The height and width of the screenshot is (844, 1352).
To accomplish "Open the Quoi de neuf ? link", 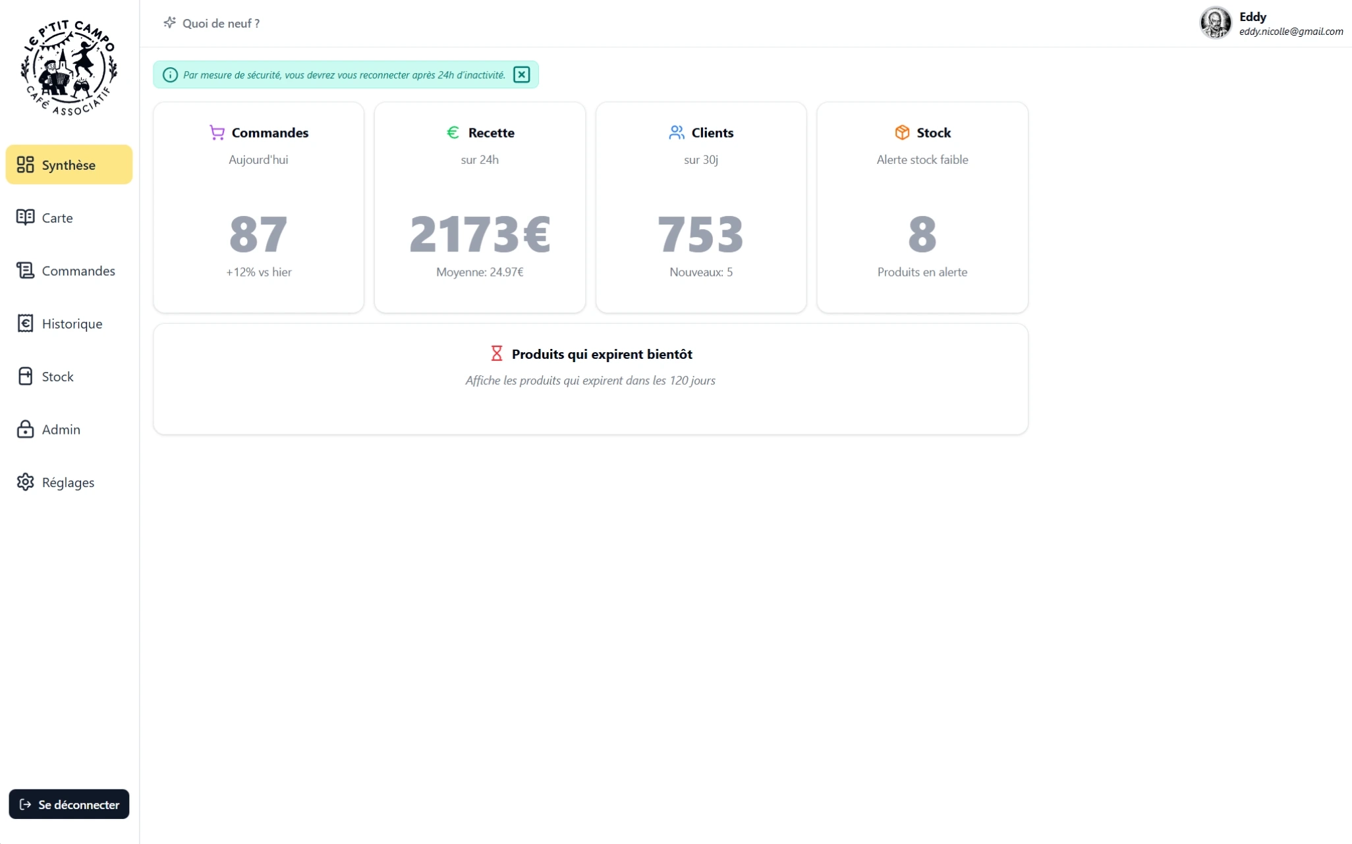I will [x=220, y=23].
